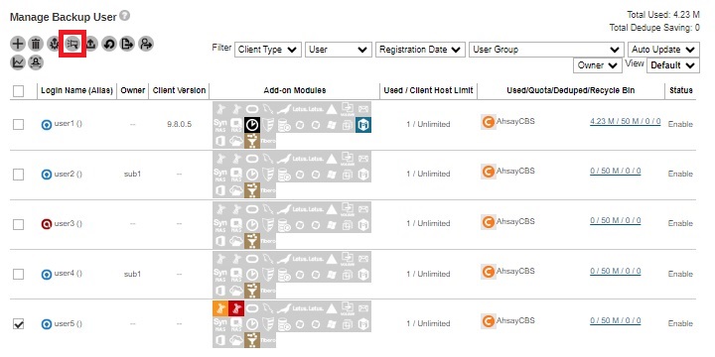Click the Client Version column header
715x357 pixels.
(x=179, y=90)
